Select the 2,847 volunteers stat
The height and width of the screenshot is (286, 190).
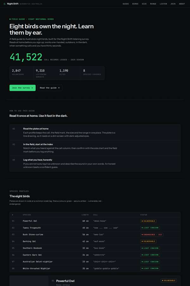pyautogui.click(x=21, y=73)
